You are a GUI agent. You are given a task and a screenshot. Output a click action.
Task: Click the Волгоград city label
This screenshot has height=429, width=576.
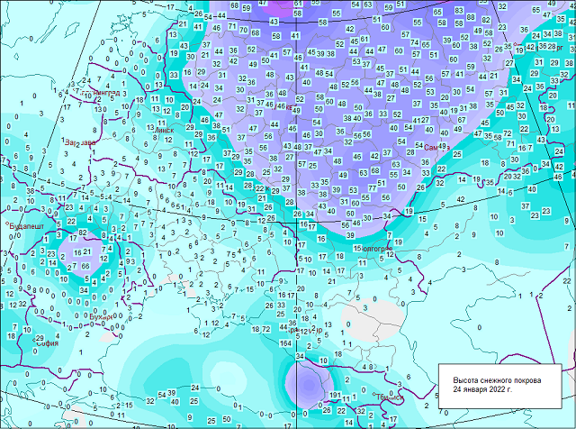[x=372, y=247]
